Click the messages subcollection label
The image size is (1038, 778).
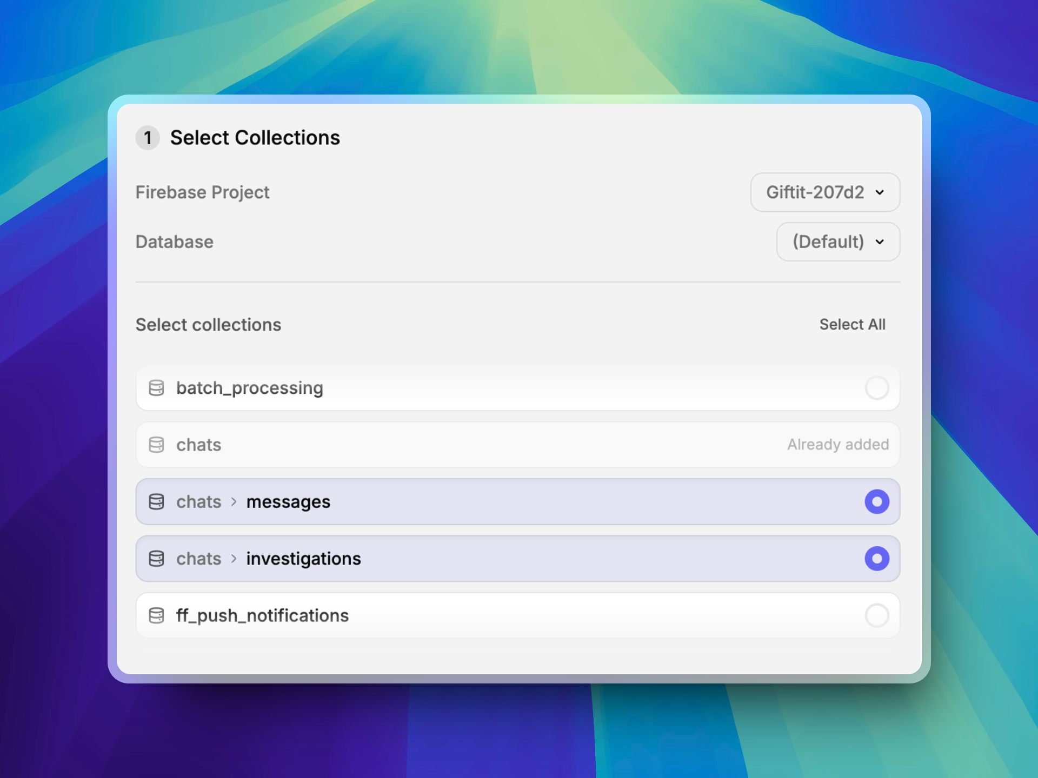pos(288,502)
